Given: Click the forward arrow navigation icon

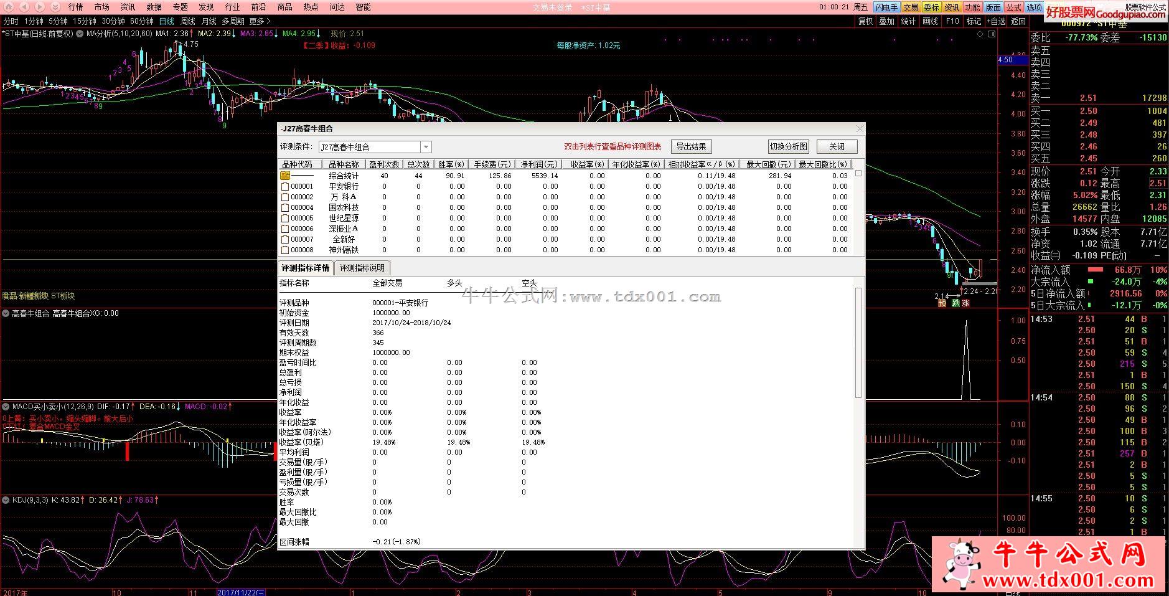Looking at the screenshot, I should point(40,7).
